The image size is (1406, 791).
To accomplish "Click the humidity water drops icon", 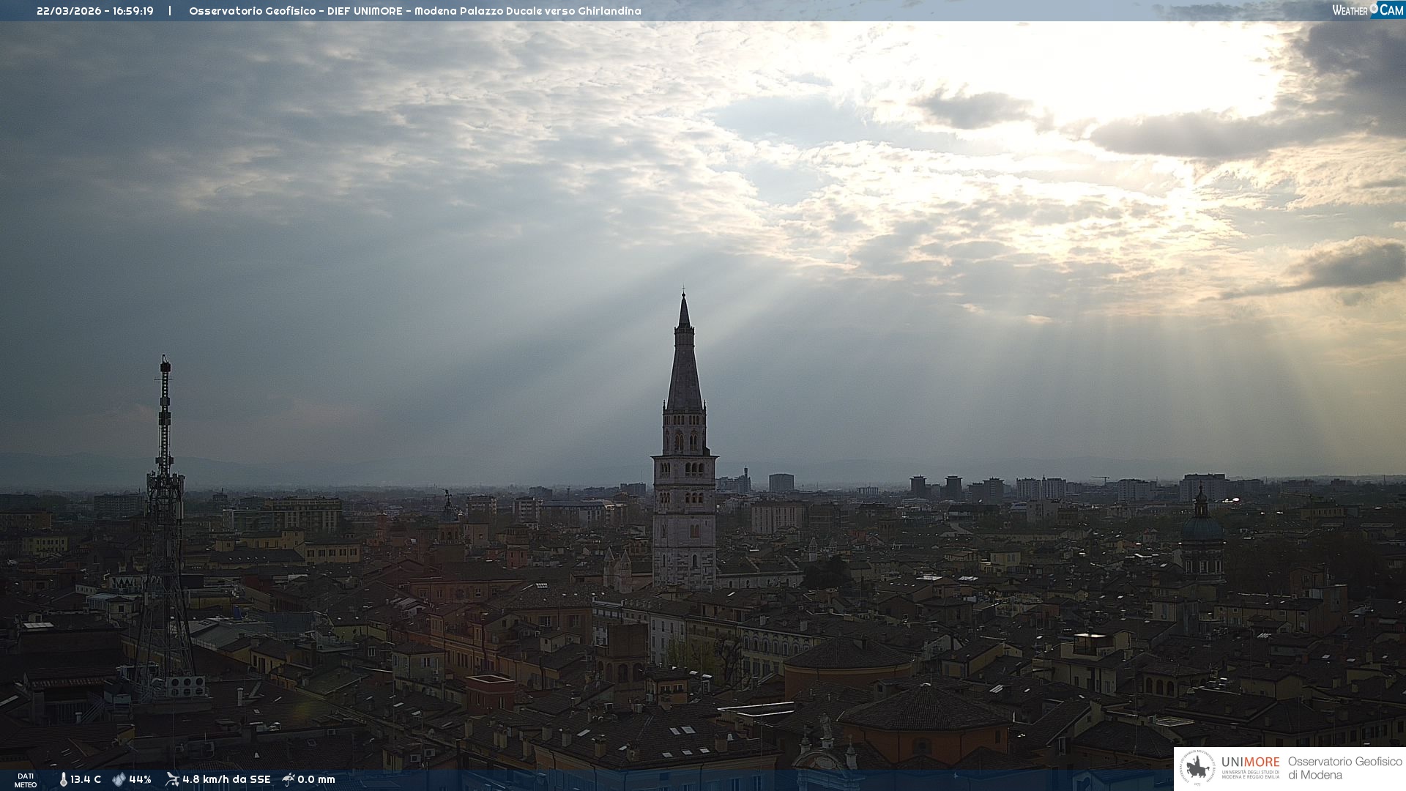I will coord(119,779).
